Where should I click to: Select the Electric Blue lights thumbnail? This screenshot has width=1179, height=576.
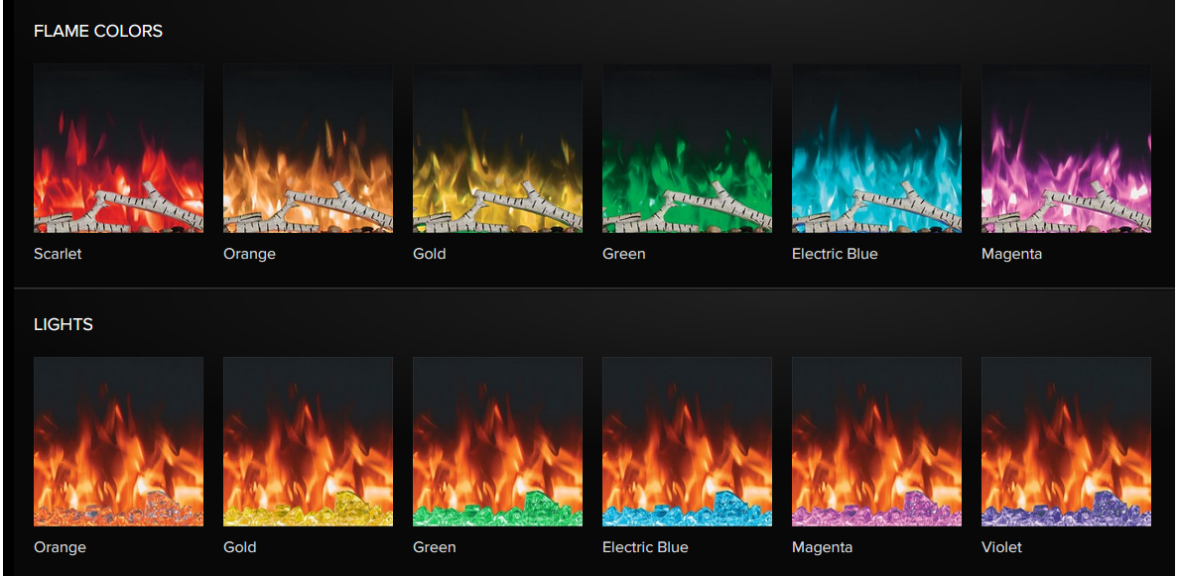point(687,441)
